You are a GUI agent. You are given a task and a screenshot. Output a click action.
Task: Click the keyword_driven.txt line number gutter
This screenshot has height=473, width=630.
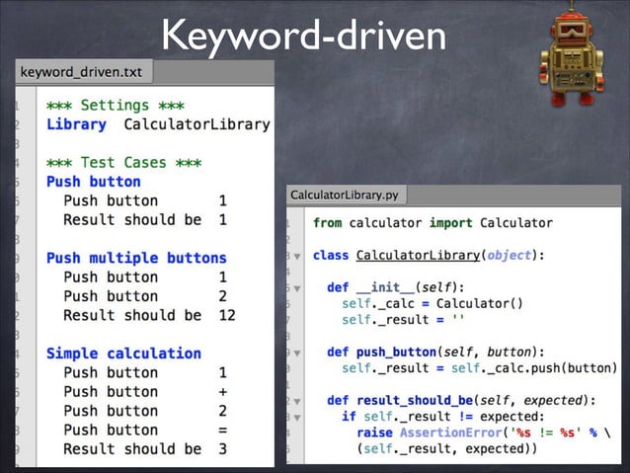click(26, 276)
